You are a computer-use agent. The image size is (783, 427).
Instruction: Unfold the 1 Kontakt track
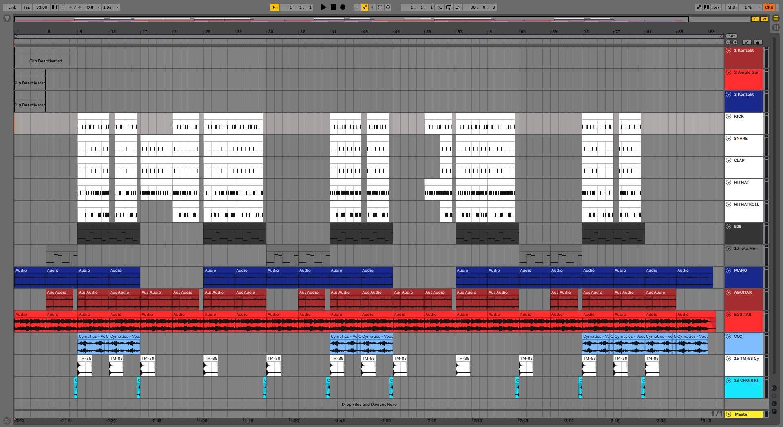click(x=728, y=51)
